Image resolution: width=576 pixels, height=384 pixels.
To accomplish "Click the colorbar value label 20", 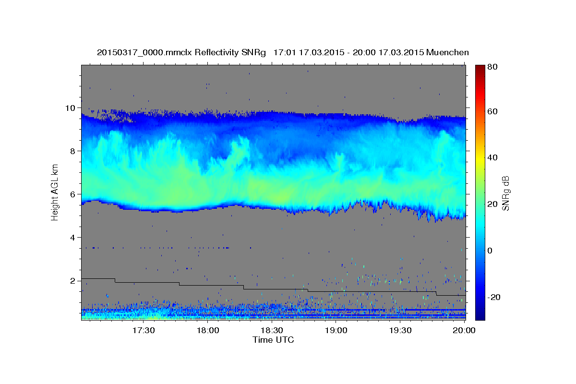I will (492, 204).
